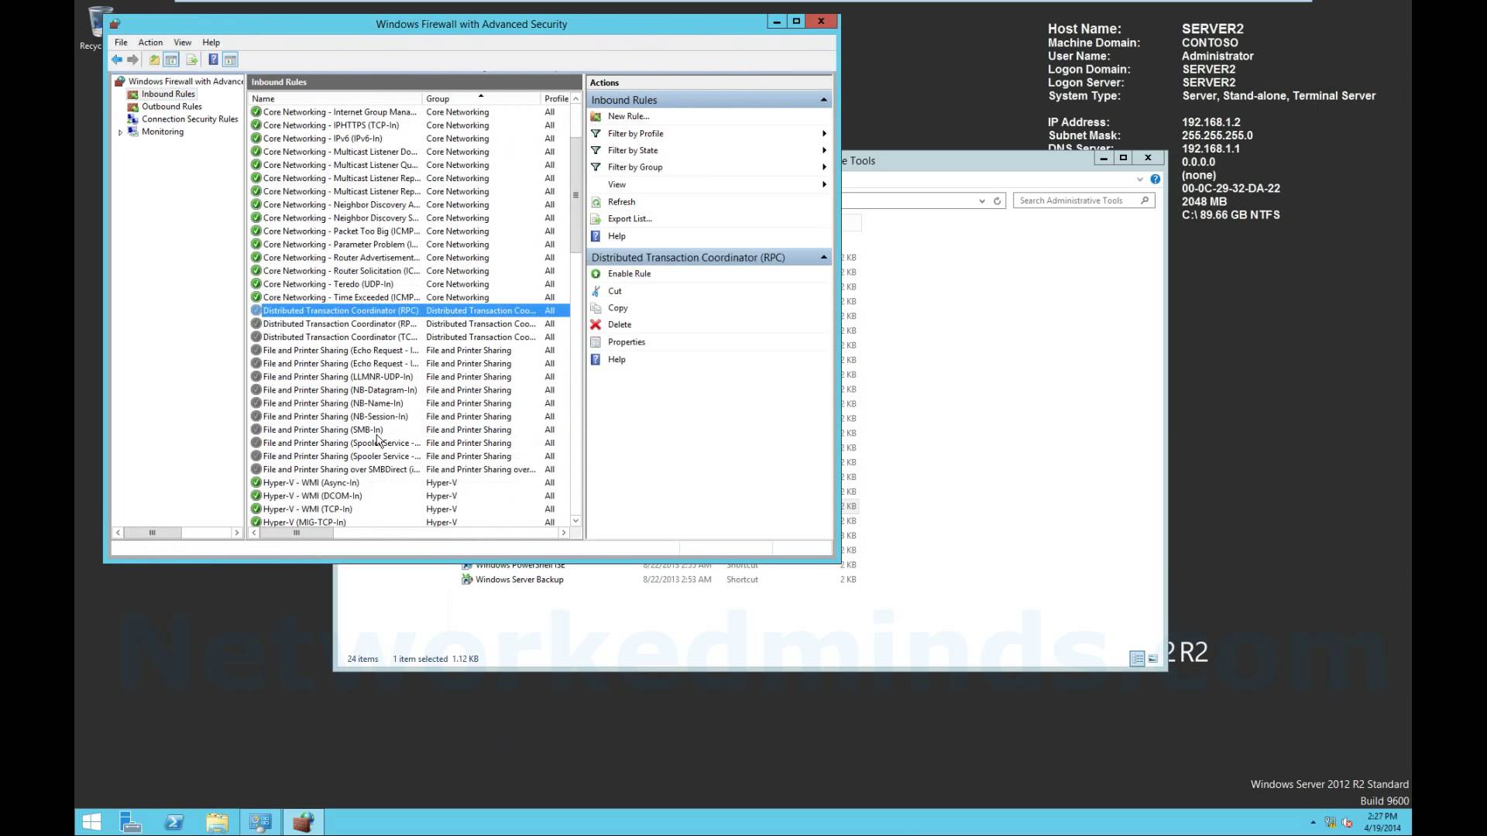
Task: Click Refresh action link
Action: (x=621, y=202)
